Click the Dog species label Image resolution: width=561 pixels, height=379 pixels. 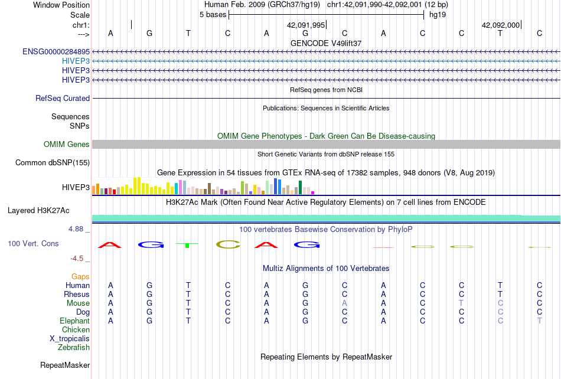(83, 312)
